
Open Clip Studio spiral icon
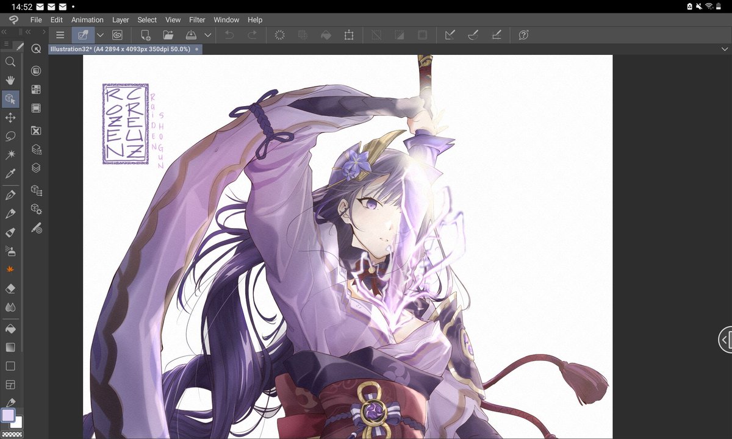pyautogui.click(x=117, y=35)
